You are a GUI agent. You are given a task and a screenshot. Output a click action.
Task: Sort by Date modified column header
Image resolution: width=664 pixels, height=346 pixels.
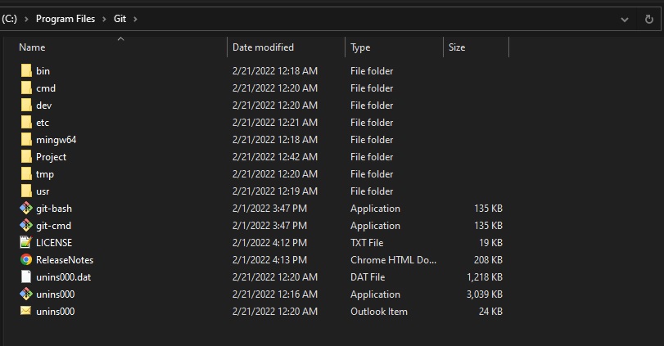tap(263, 47)
